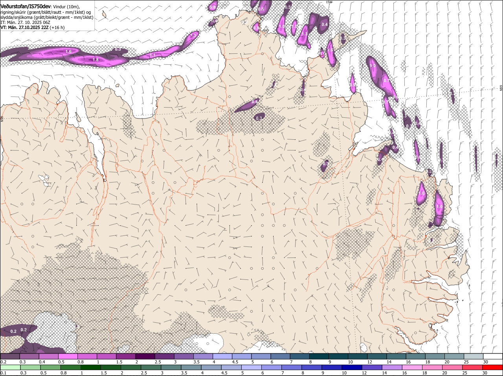Screen dimensions: 503x376
Task: Pick the violet 12 swatch on rain scale
Action: [372, 367]
